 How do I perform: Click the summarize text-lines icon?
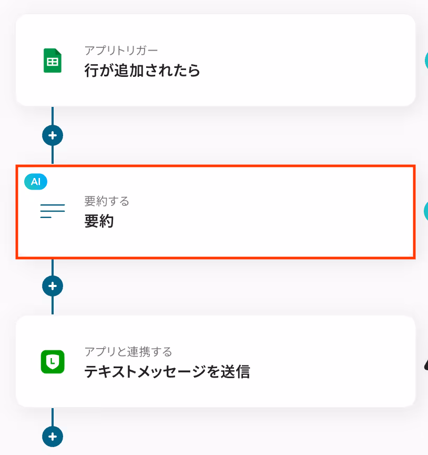(x=53, y=211)
